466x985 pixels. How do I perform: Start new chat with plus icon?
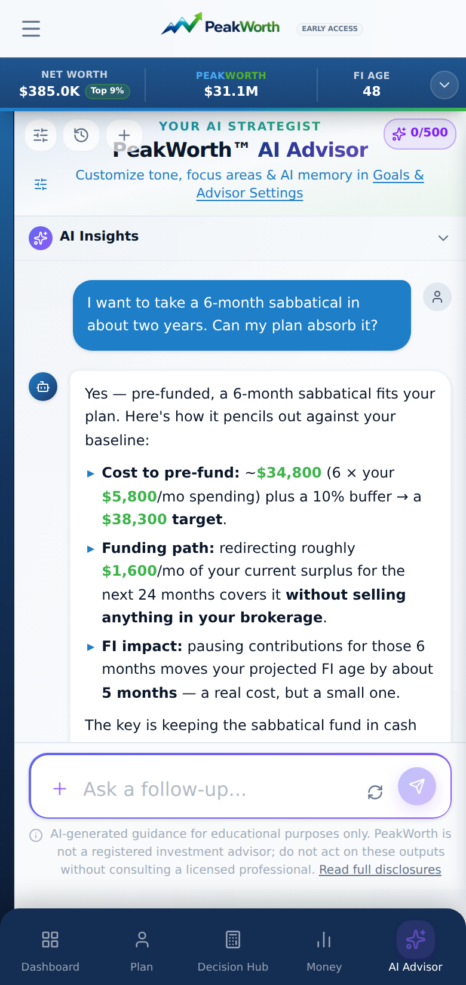click(124, 135)
